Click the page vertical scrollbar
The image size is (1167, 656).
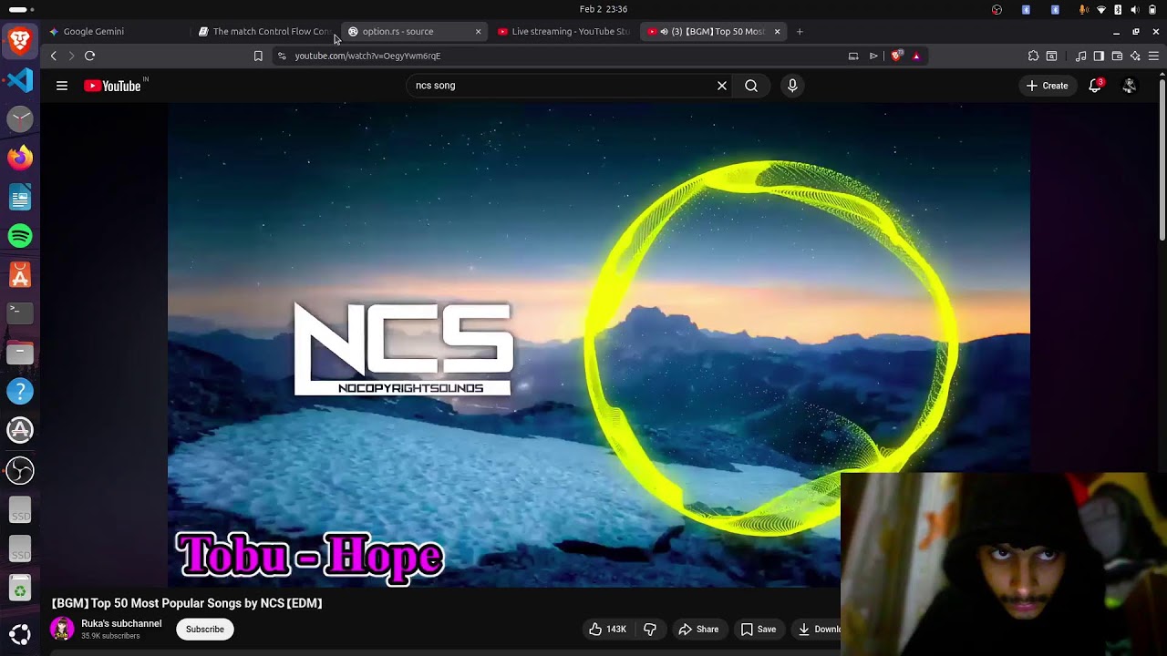pos(1162,159)
